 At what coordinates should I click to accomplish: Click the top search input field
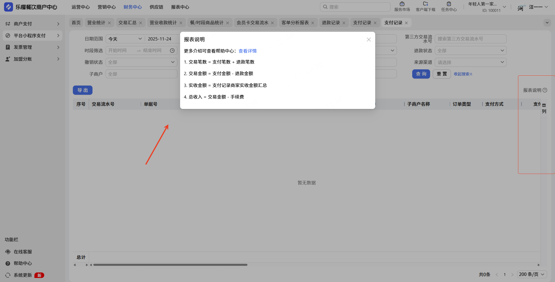(355, 7)
